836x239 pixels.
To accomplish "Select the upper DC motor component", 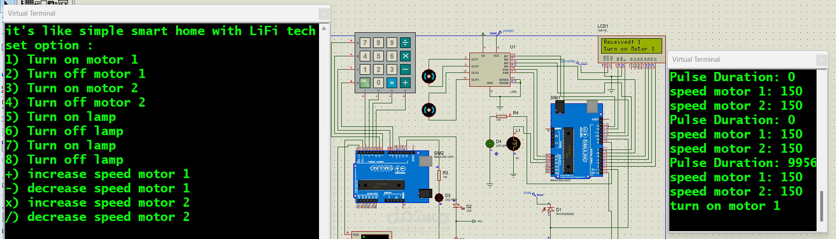I will (x=429, y=76).
